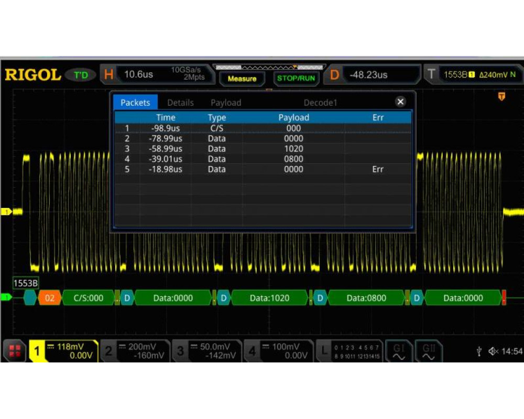Switch to the Payload tab
Viewport: 524px width, 419px height.
pos(226,103)
